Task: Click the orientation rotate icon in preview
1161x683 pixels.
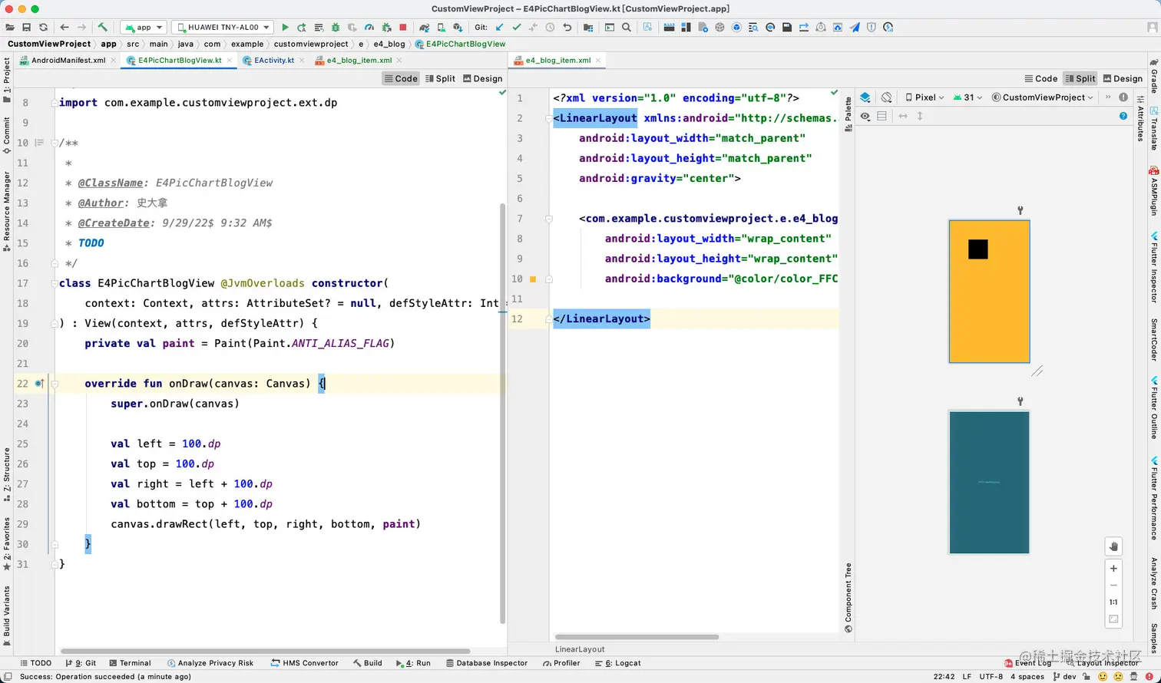Action: 886,97
